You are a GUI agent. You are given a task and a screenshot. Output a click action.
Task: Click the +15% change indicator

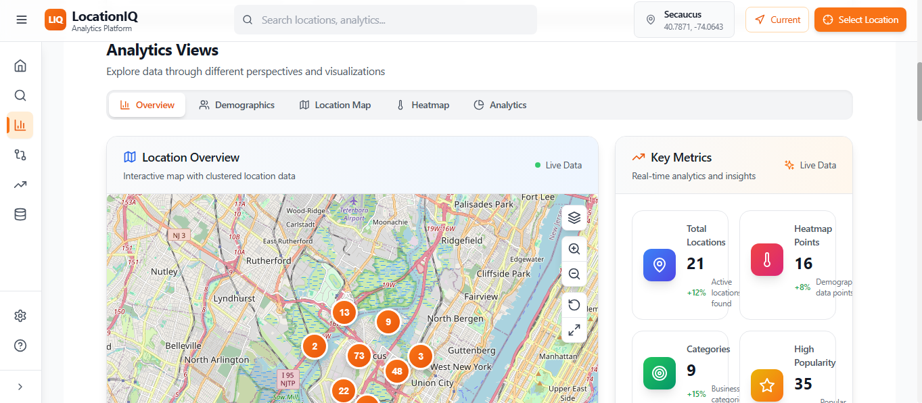click(696, 394)
